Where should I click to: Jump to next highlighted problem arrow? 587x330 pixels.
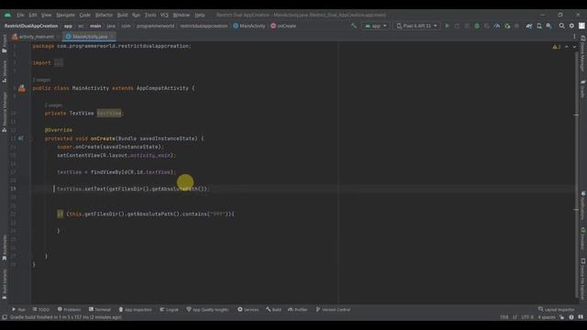point(574,47)
